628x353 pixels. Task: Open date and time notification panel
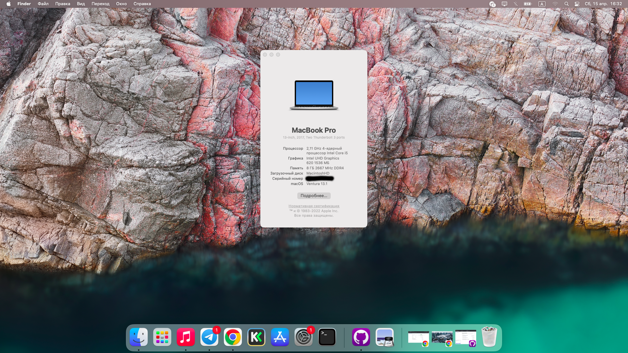coord(603,4)
